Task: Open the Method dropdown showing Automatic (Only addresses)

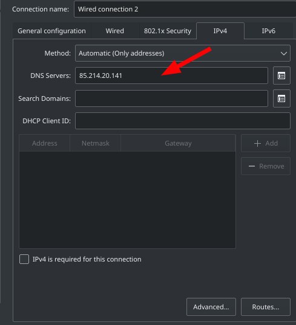Action: point(183,53)
